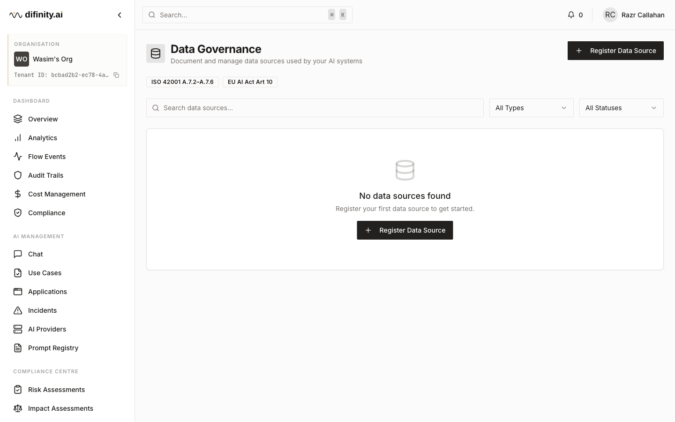Open notifications bell icon
This screenshot has width=675, height=422.
[x=571, y=15]
